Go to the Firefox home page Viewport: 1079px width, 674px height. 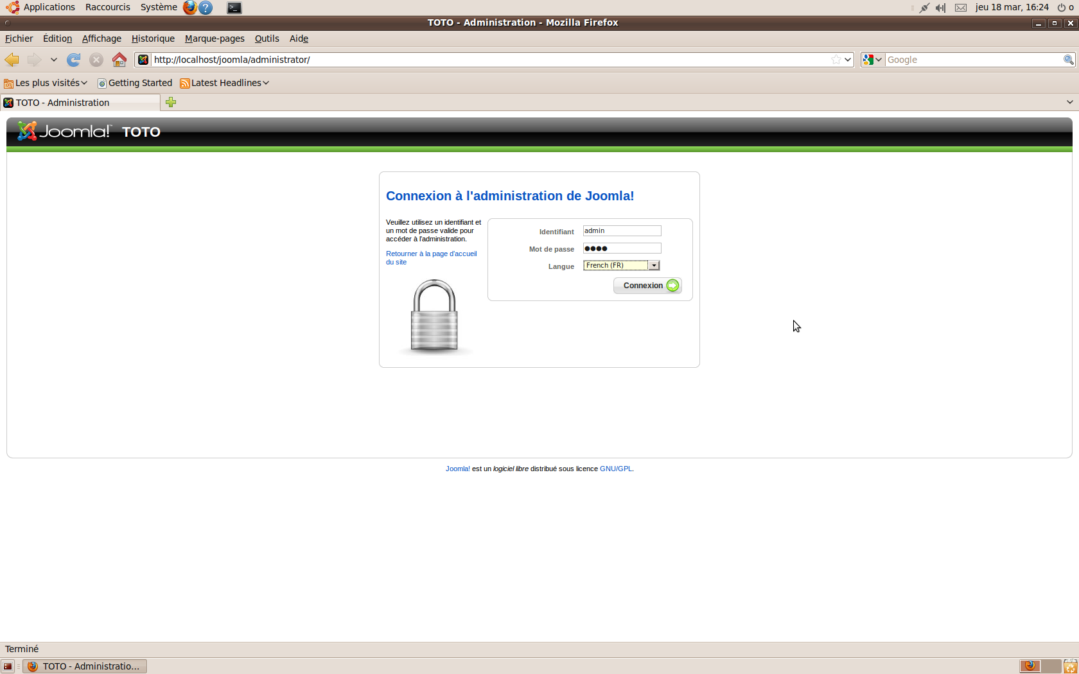[x=119, y=60]
